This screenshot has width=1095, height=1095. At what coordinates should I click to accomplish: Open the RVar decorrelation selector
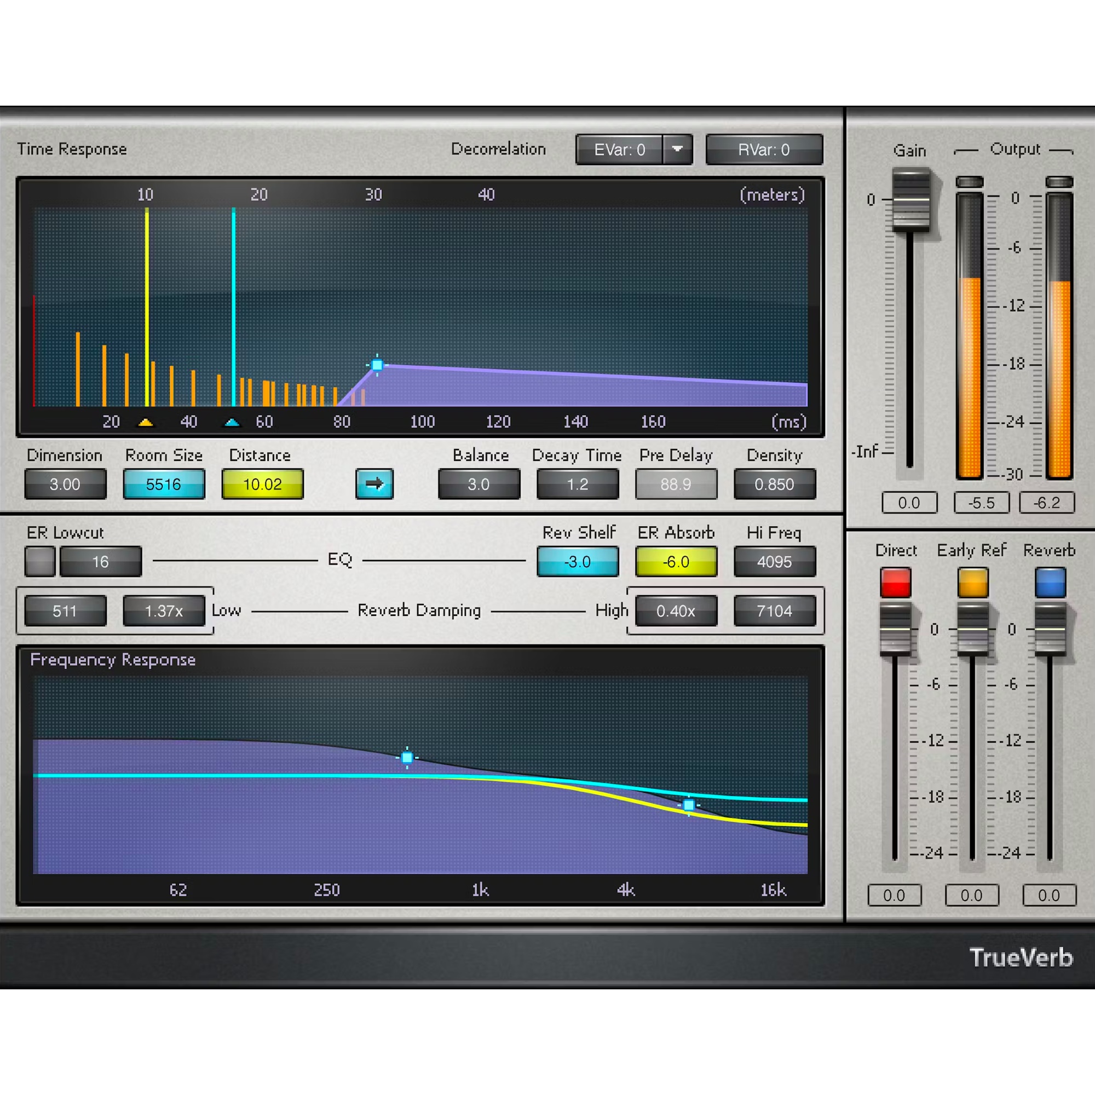764,149
